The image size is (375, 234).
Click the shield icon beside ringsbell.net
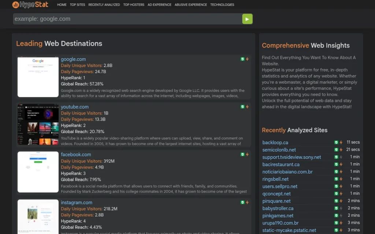[x=336, y=179]
